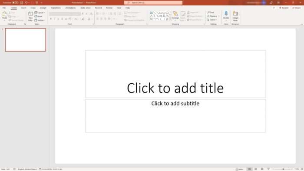Select the rectangle shape in gallery
Screen dimensions: 304x171
click(x=161, y=13)
